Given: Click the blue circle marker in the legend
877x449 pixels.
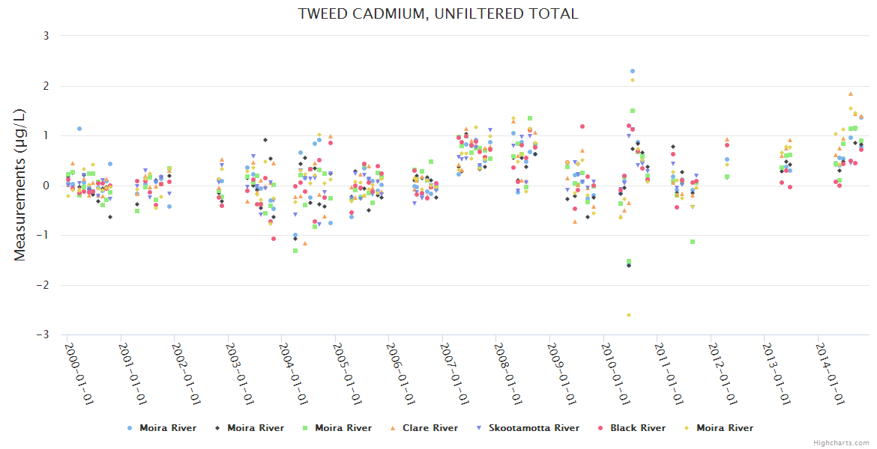Looking at the screenshot, I should coord(130,428).
